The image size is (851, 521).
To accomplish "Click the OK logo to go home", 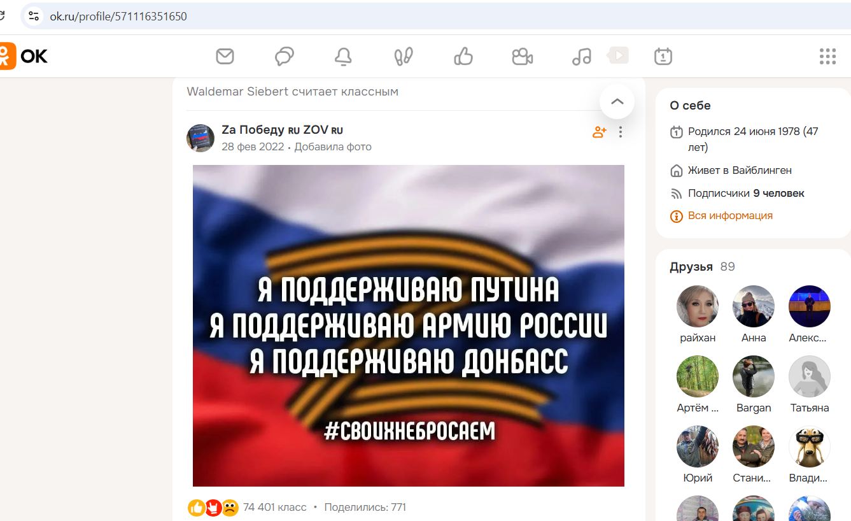I will point(24,56).
